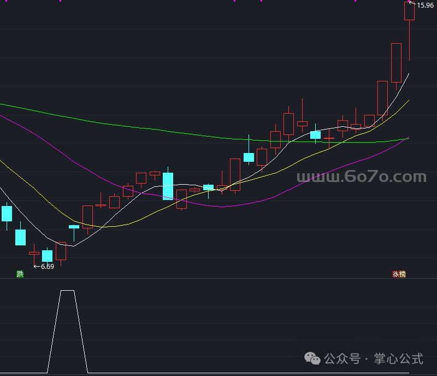The height and width of the screenshot is (376, 437).
Task: Click the arrow beside the 15.96 high
Action: (412, 4)
